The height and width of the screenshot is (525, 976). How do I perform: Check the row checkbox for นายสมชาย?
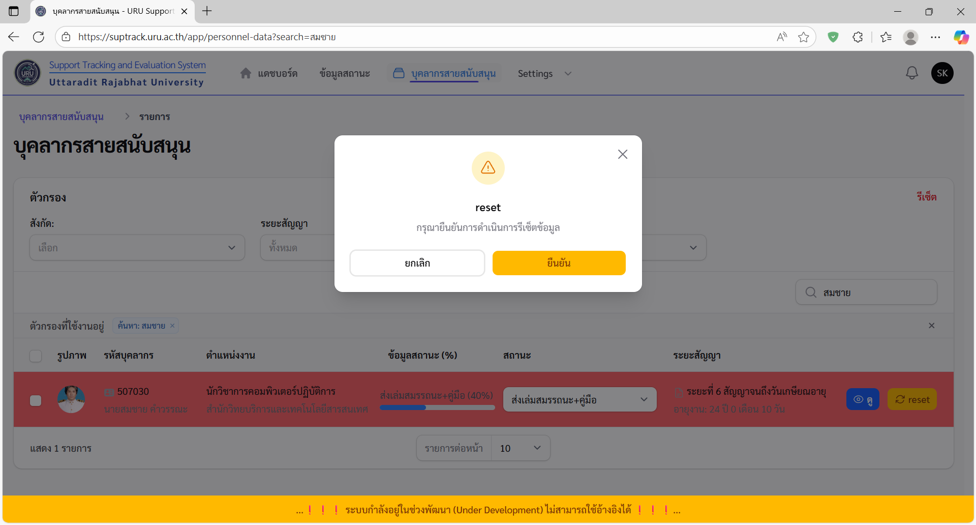point(35,400)
